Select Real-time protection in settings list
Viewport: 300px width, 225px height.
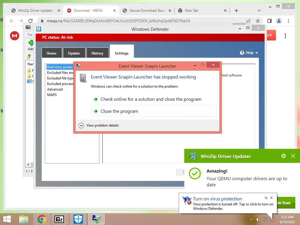point(60,67)
